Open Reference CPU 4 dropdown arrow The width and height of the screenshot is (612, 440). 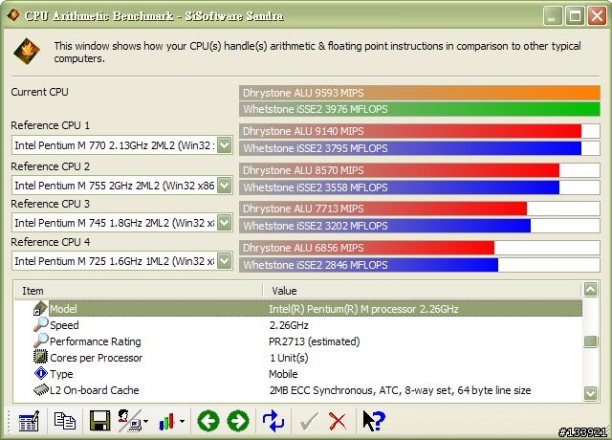(x=225, y=261)
